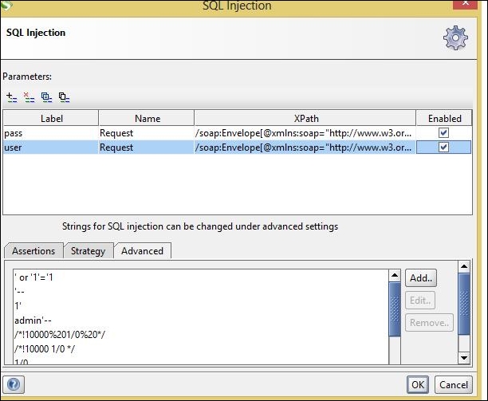Click Request name in pass row
488x401 pixels.
tap(146, 133)
